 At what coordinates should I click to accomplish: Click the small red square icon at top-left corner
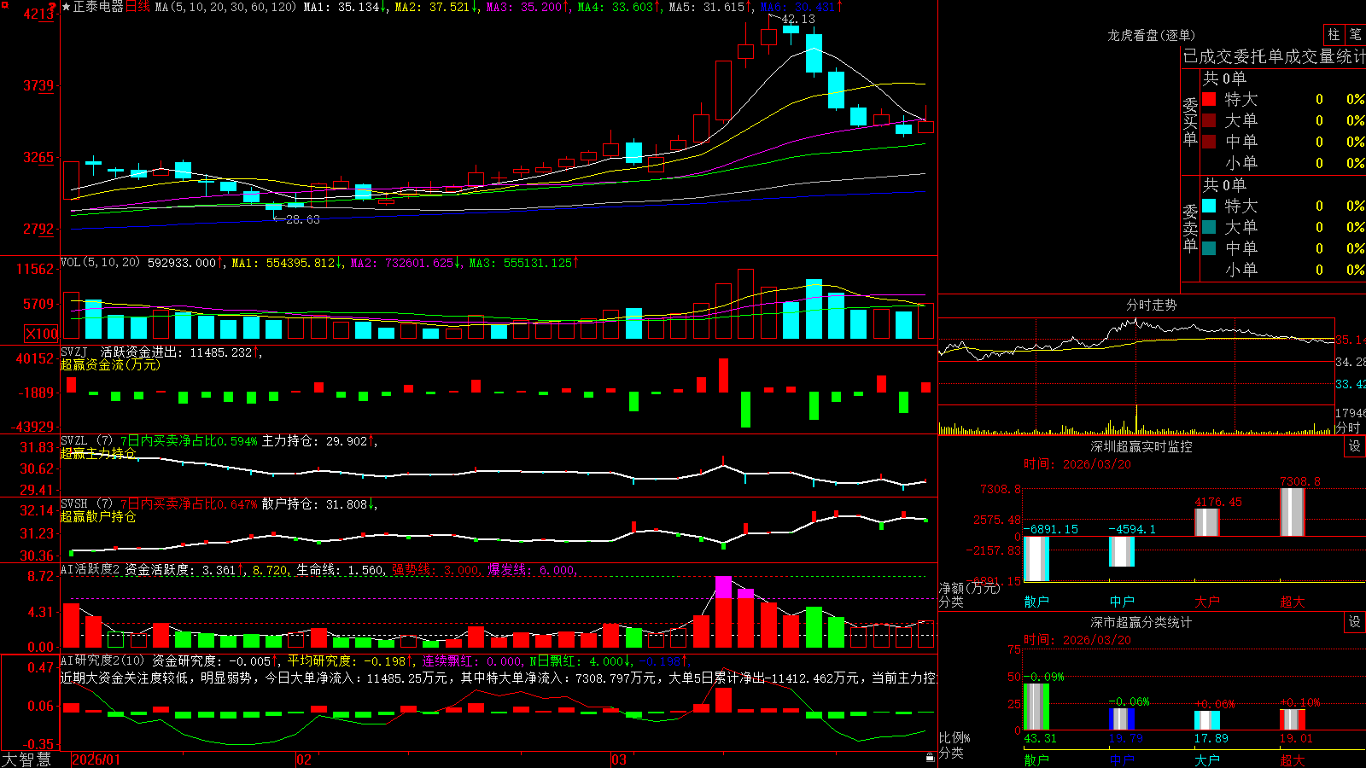3,3
